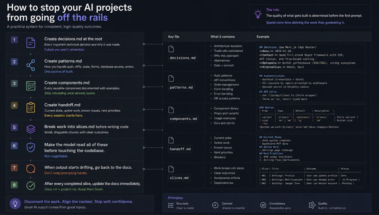Click the State management bullet

(x=226, y=84)
